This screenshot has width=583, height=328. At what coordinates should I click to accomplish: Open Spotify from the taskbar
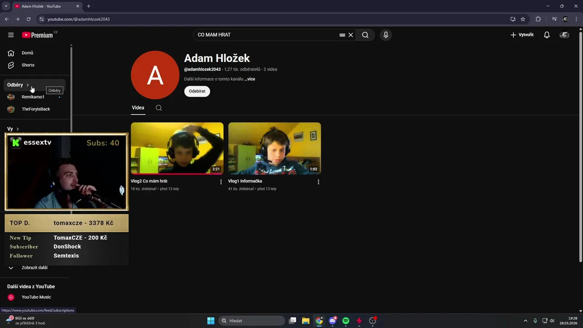point(346,321)
